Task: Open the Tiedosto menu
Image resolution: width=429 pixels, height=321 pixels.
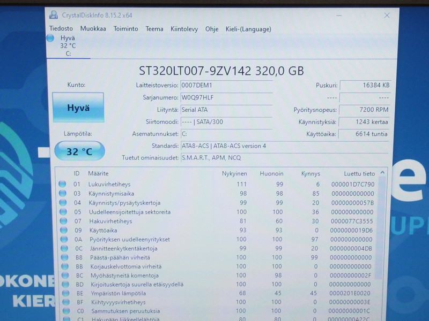Action: (61, 28)
